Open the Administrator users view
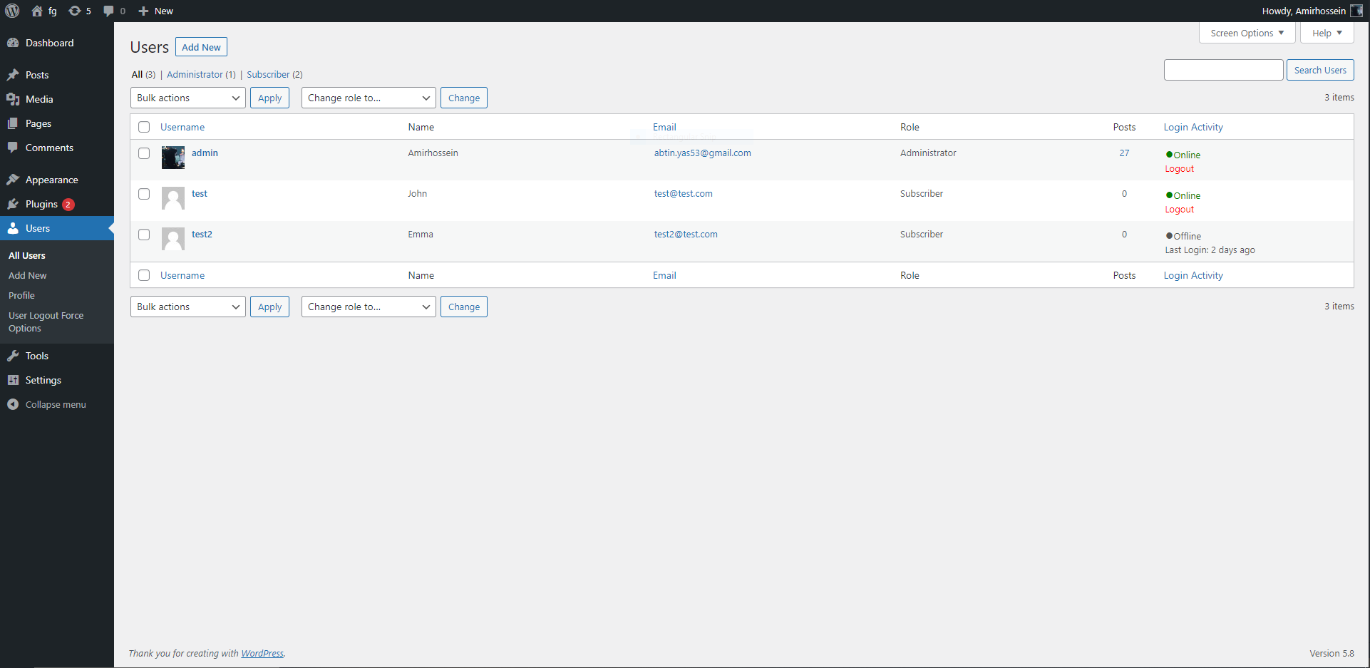The width and height of the screenshot is (1370, 668). click(x=195, y=74)
